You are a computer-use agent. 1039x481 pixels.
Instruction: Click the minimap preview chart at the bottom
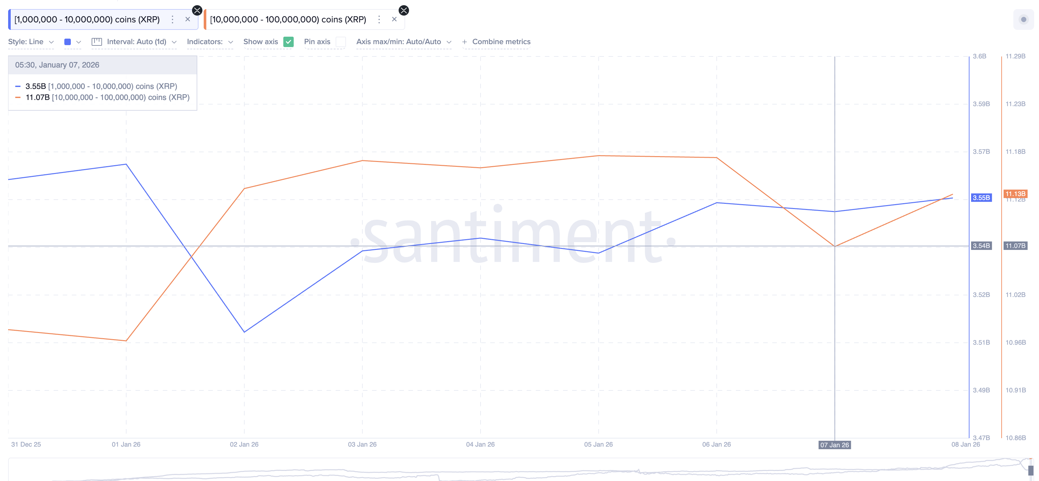click(x=519, y=469)
